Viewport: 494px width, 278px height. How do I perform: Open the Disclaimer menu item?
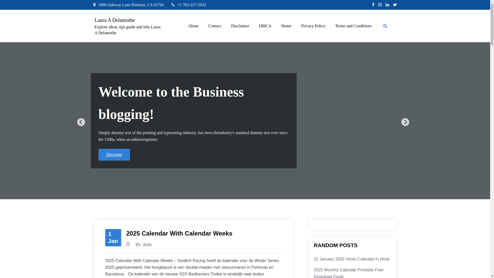240,26
